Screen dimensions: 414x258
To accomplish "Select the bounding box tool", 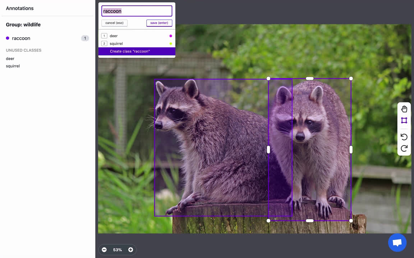I will (404, 120).
